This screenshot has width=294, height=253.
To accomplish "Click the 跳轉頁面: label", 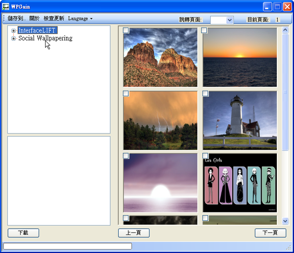I will click(190, 20).
